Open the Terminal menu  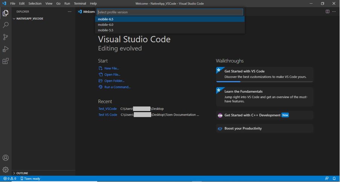click(80, 3)
